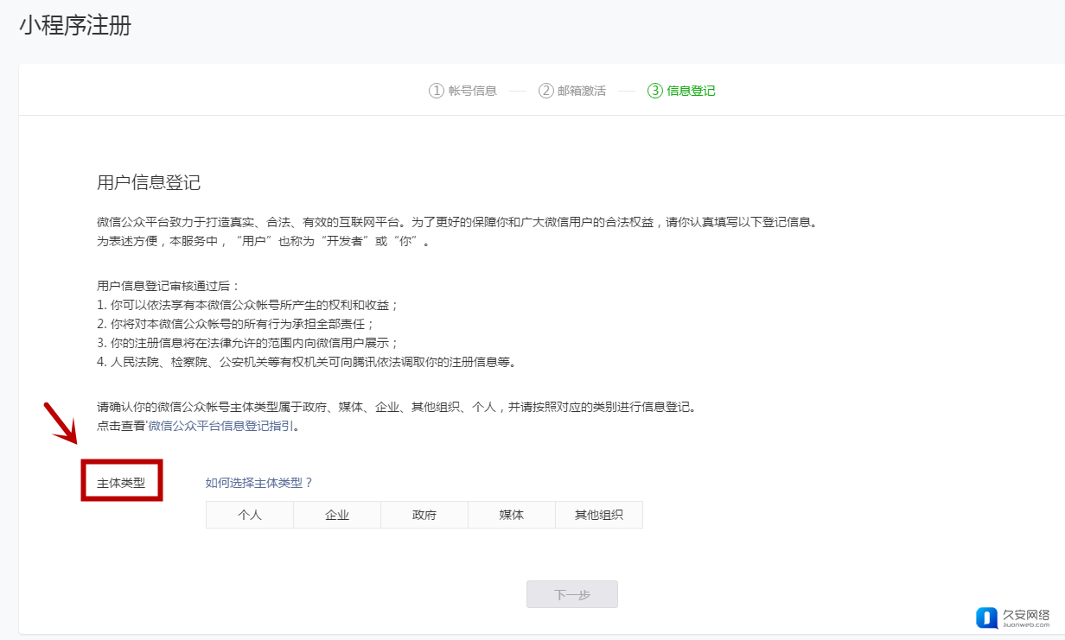
Task: Choose 政府 as subject type
Action: (424, 515)
